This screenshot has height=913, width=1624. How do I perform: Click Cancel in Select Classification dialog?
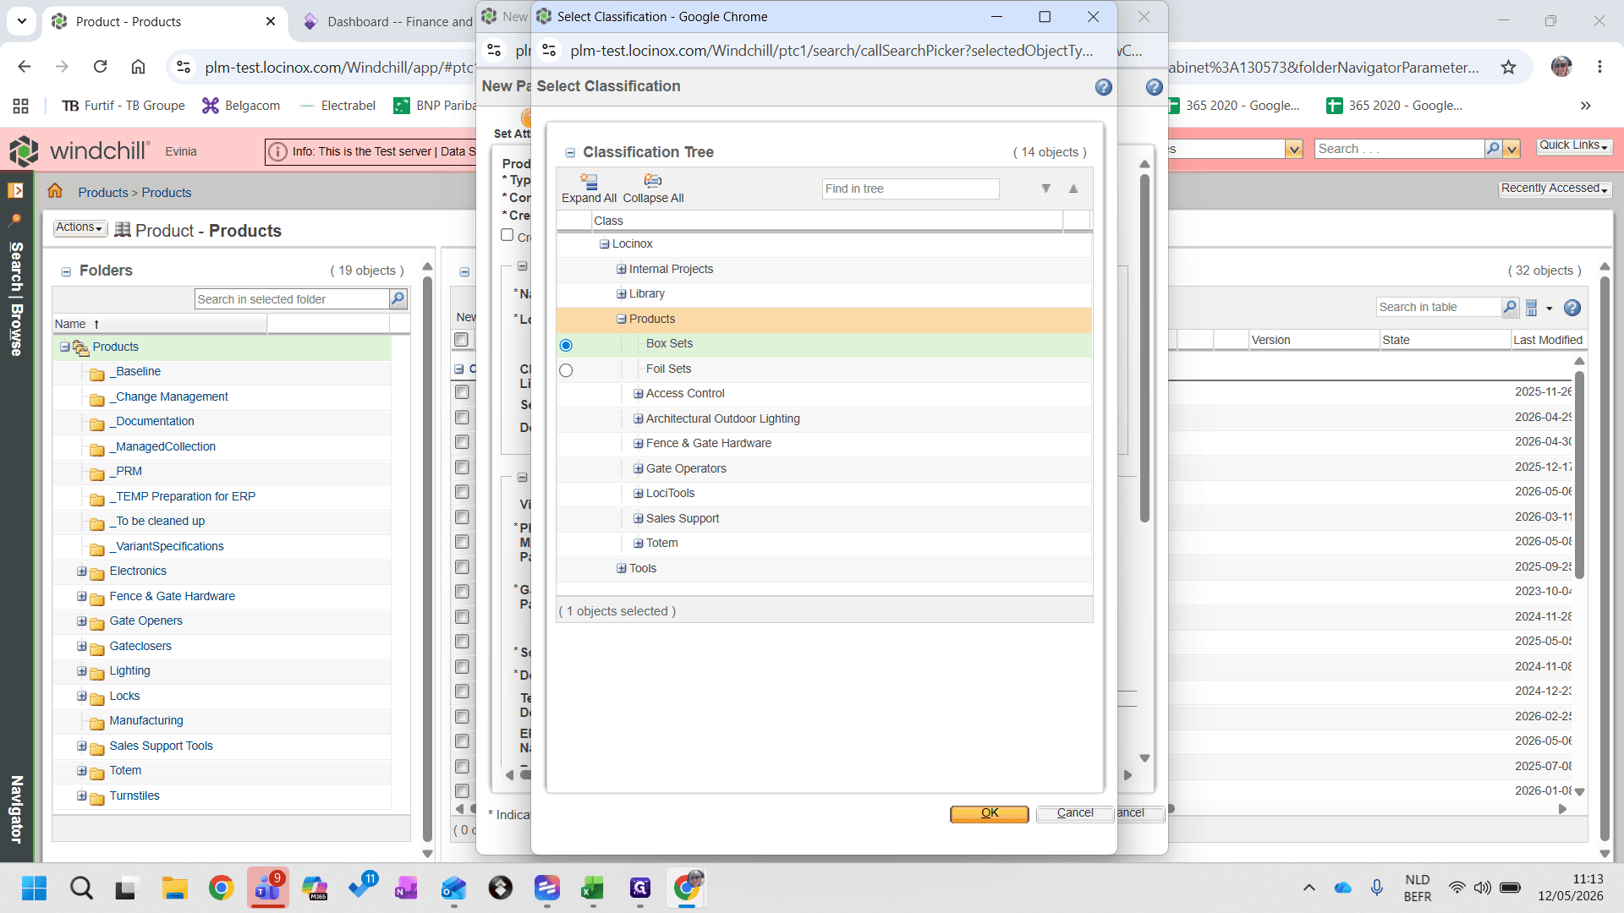1075,813
